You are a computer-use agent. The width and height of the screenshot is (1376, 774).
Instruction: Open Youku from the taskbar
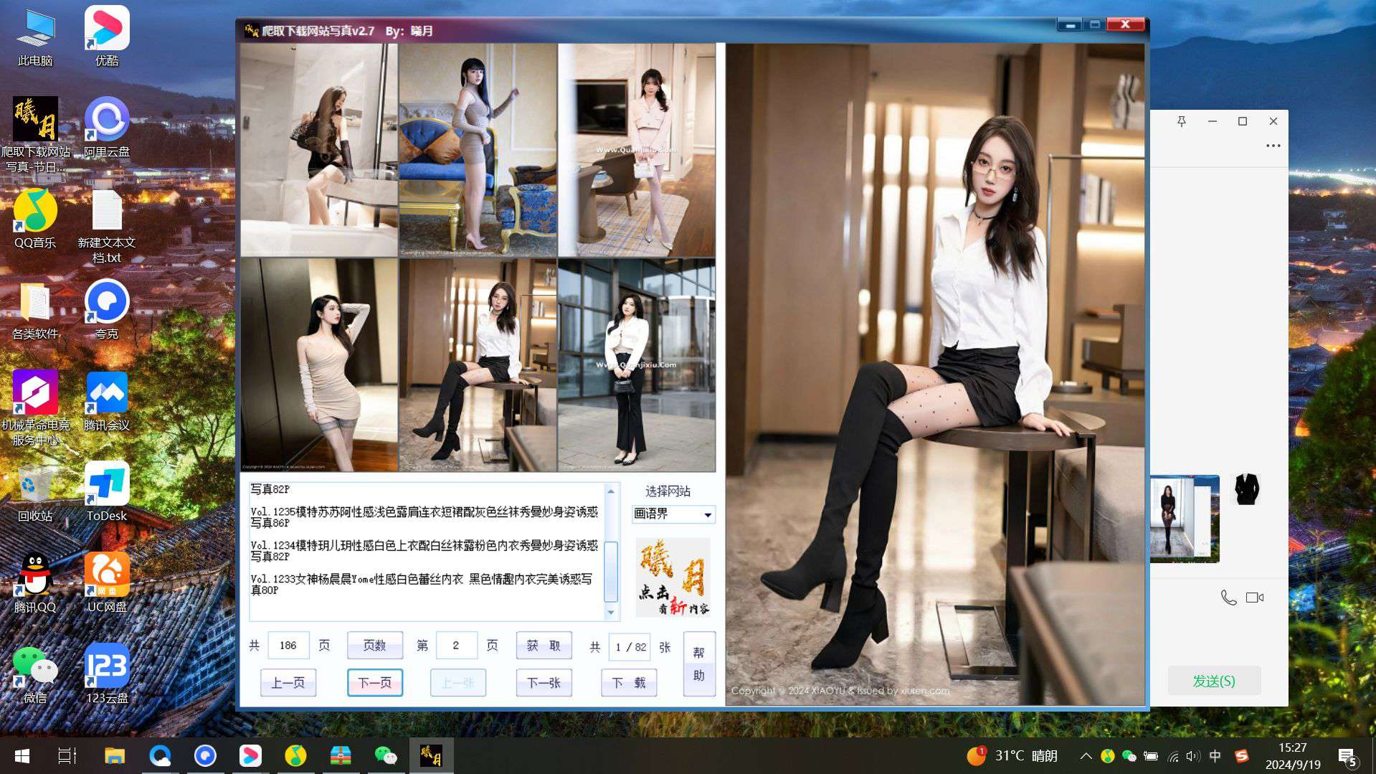click(x=250, y=755)
